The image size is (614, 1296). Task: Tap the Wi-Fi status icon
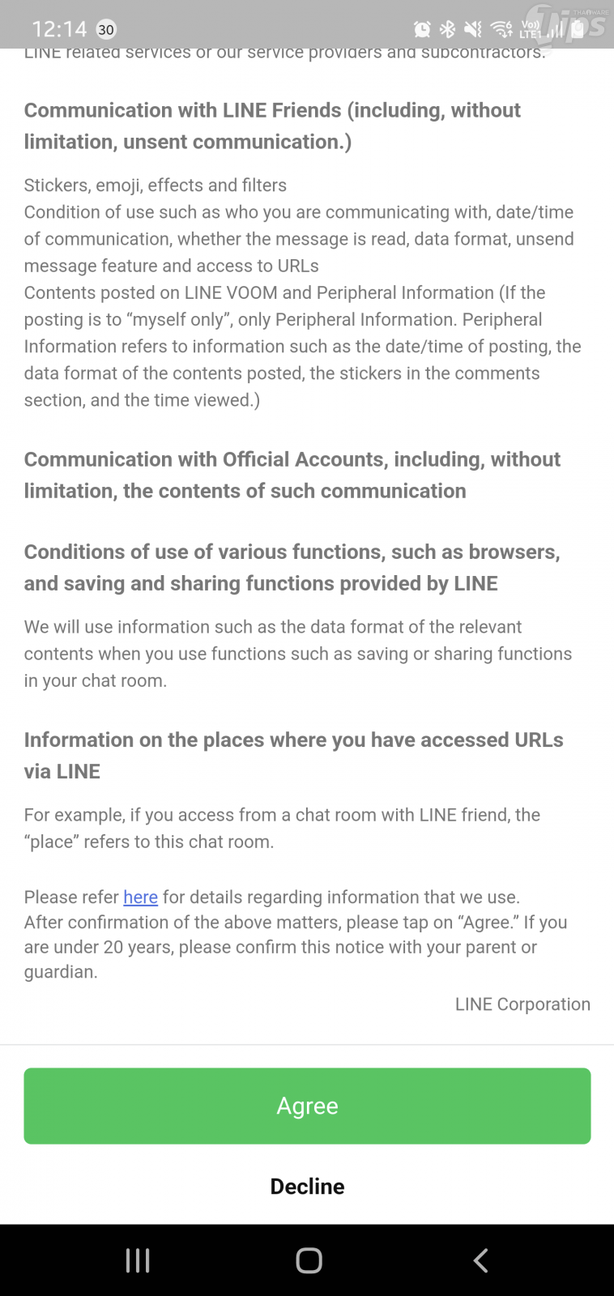tap(501, 30)
